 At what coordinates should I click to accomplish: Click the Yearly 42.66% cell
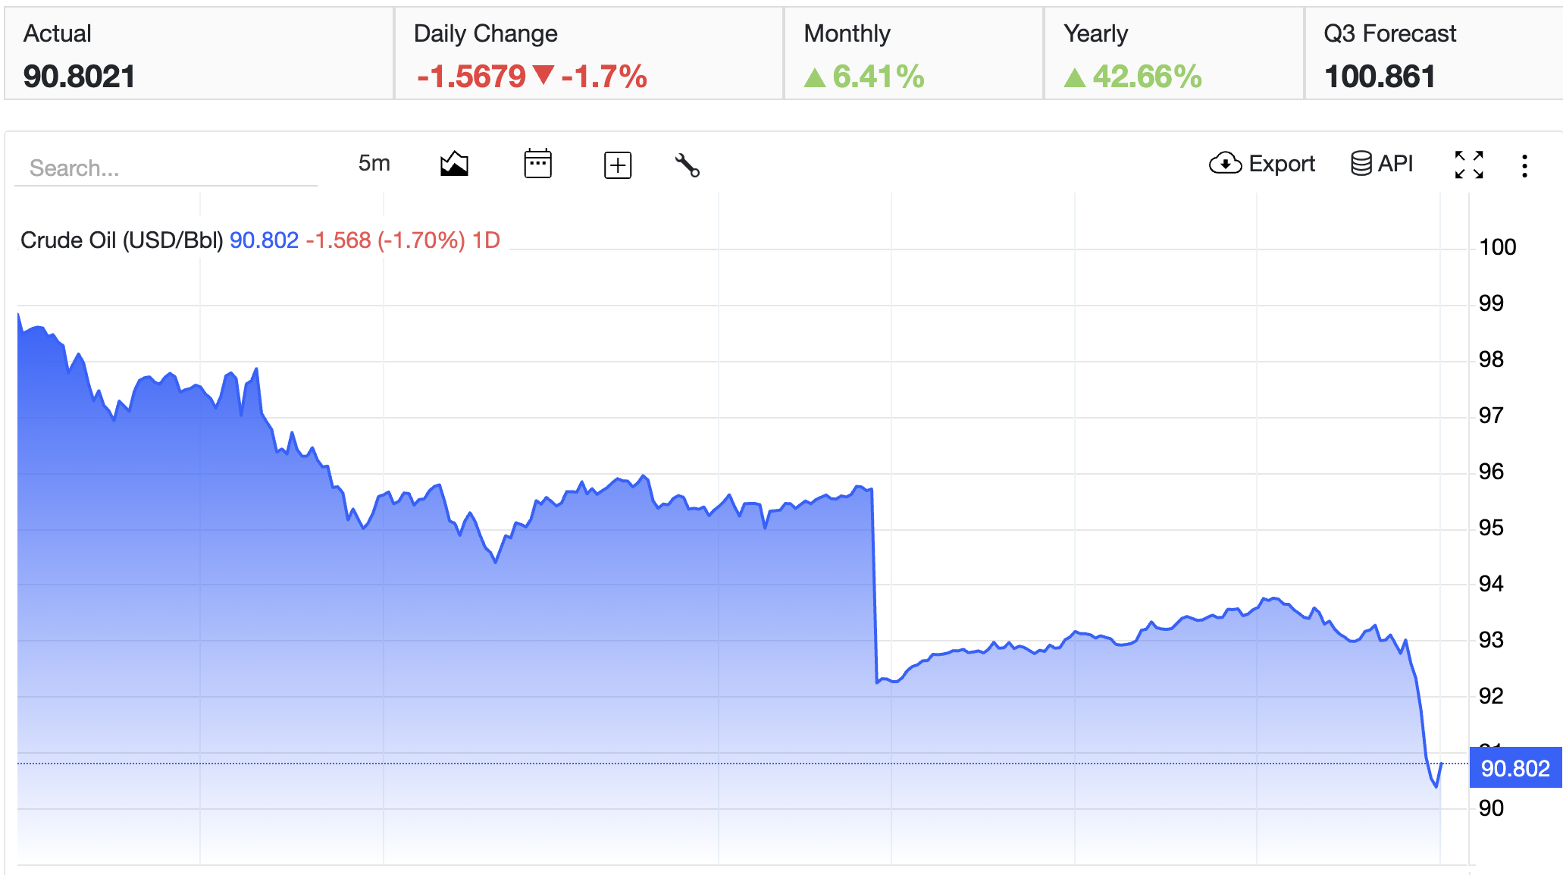tap(1174, 54)
